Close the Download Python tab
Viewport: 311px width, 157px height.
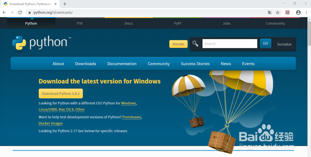coord(56,4)
